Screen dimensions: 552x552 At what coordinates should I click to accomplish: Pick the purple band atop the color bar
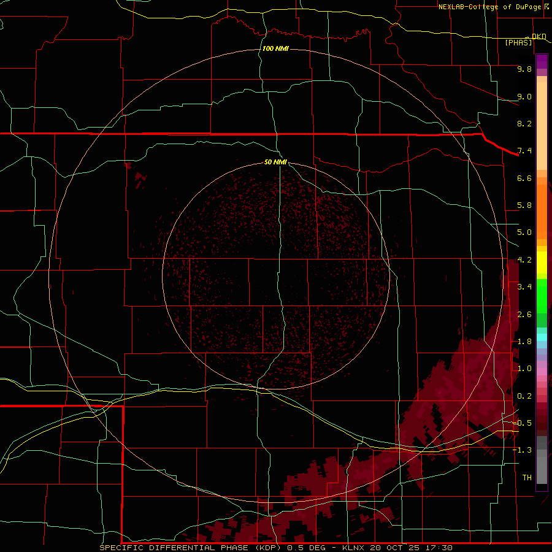pos(542,61)
